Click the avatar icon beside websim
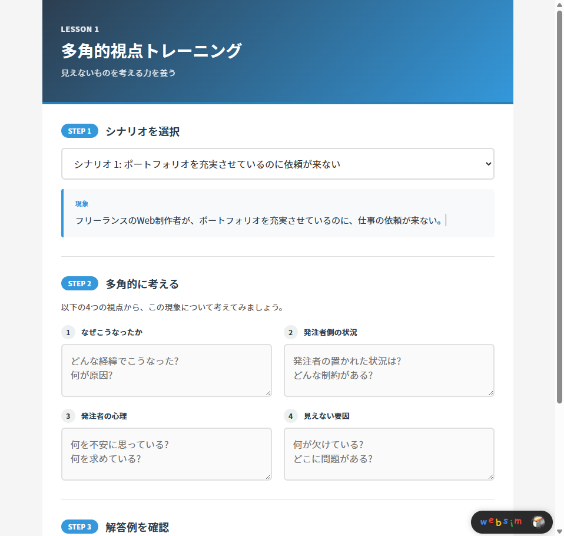This screenshot has height=536, width=564. click(538, 522)
